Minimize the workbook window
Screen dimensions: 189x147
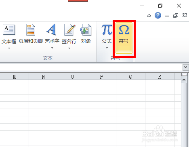point(167,16)
